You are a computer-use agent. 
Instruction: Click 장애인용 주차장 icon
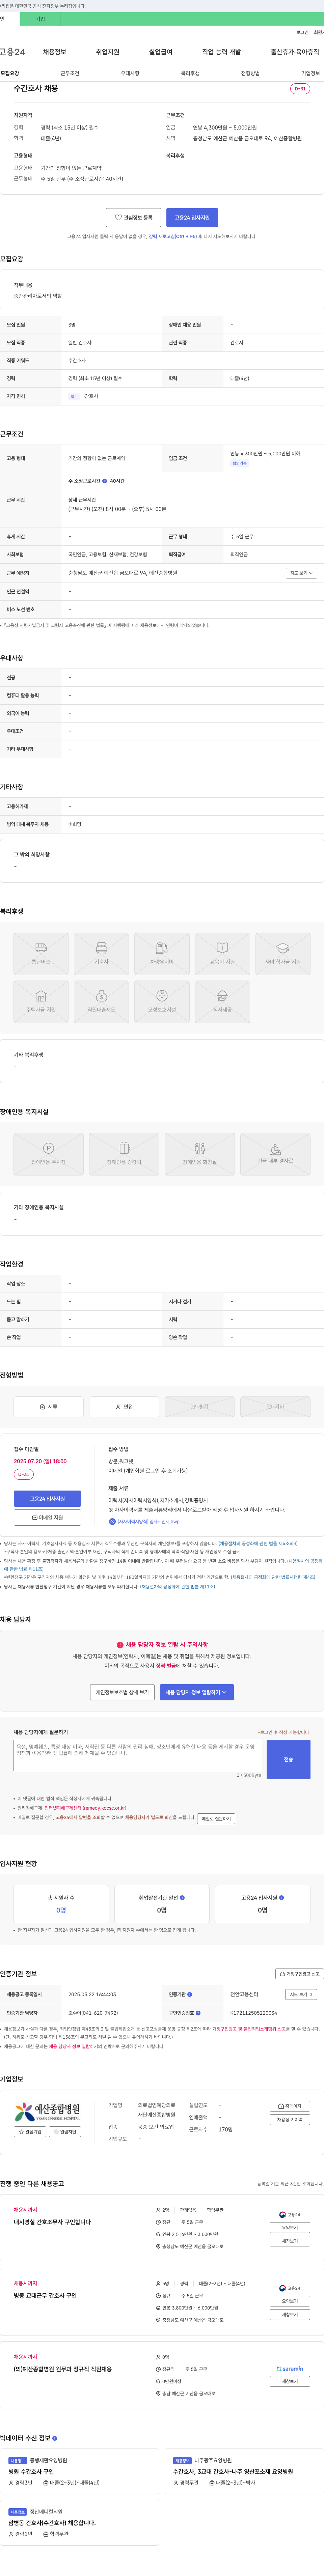click(x=48, y=1154)
